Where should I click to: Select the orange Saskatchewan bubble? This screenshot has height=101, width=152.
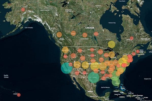tap(85, 35)
